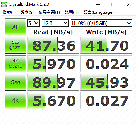Select the 45.93 Seq write result
The height and width of the screenshot is (125, 137).
(106, 82)
